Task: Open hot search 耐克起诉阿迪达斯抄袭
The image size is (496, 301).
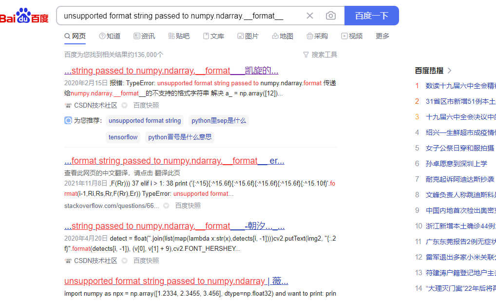Action: point(460,179)
